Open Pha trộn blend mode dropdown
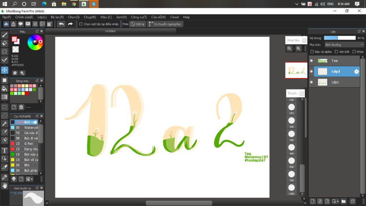Screen dimensions: 366x206 point(344,45)
